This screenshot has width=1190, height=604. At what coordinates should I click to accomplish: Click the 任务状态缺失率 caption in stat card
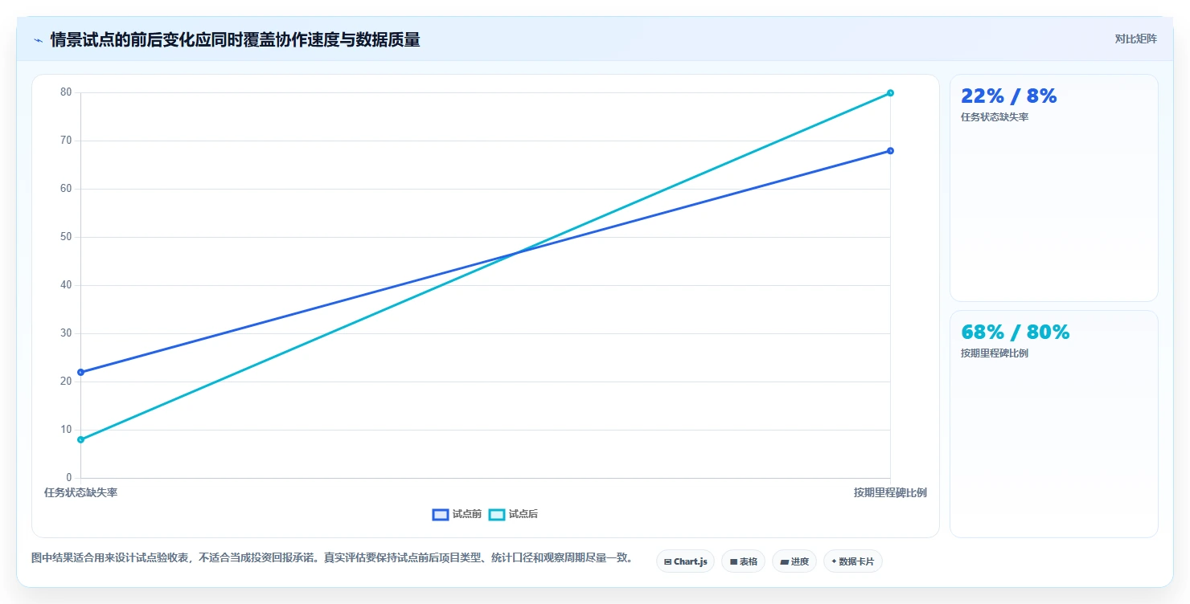(x=994, y=117)
